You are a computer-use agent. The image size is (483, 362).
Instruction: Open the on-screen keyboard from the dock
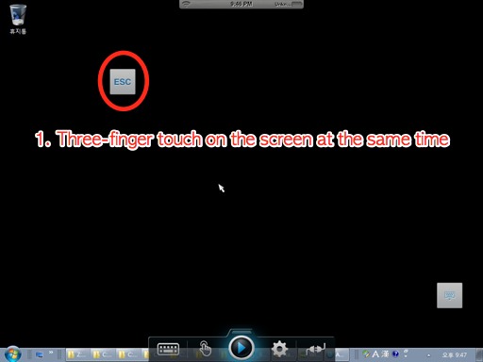(168, 349)
